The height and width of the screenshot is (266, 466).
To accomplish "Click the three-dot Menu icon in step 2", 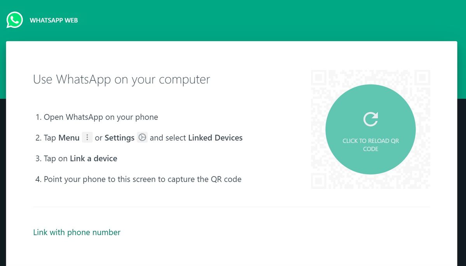I will coord(87,138).
